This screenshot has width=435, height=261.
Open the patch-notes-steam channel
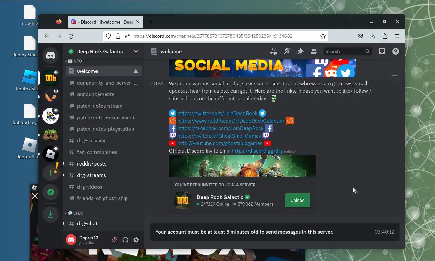pyautogui.click(x=104, y=106)
